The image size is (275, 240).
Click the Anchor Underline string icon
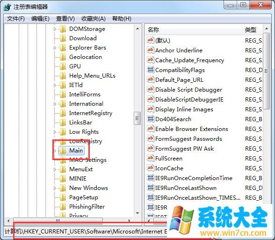coord(151,50)
